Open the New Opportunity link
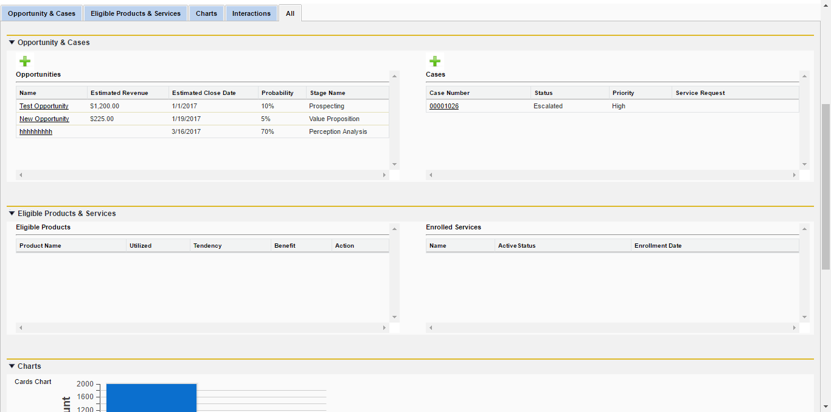The image size is (831, 412). [x=44, y=119]
